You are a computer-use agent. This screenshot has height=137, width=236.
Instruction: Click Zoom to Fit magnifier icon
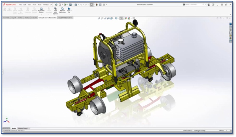tap(99, 18)
